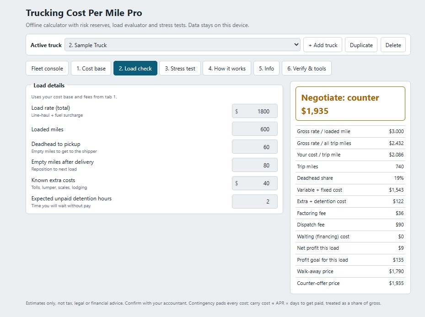
Task: Click the Active truck label
Action: (46, 45)
